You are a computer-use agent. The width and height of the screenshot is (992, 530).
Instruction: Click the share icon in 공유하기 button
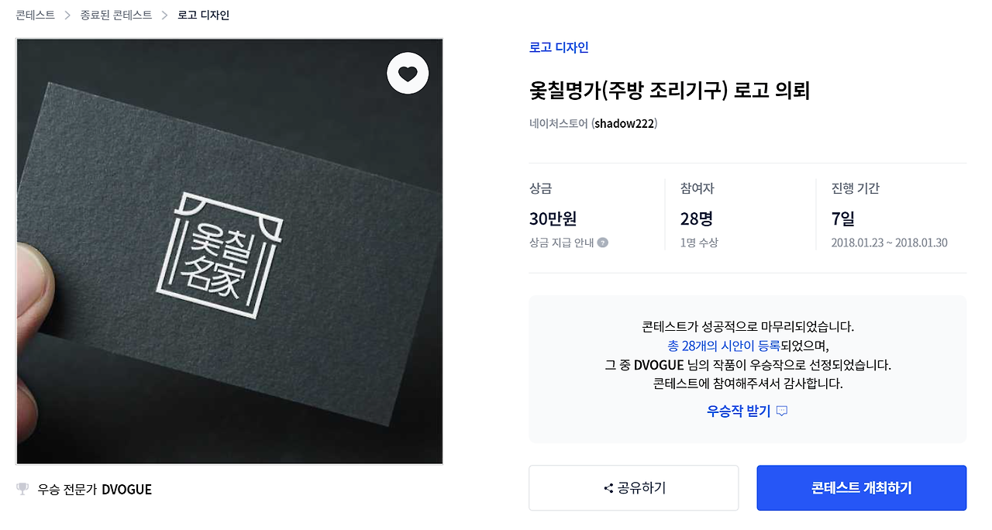click(608, 488)
